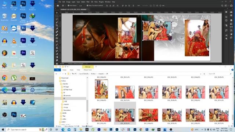Click Local Disk (F:) breadcrumb
This screenshot has width=235, height=132.
coord(84,74)
